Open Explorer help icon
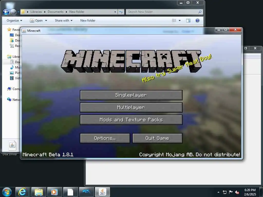The image size is (263, 197). point(198,21)
